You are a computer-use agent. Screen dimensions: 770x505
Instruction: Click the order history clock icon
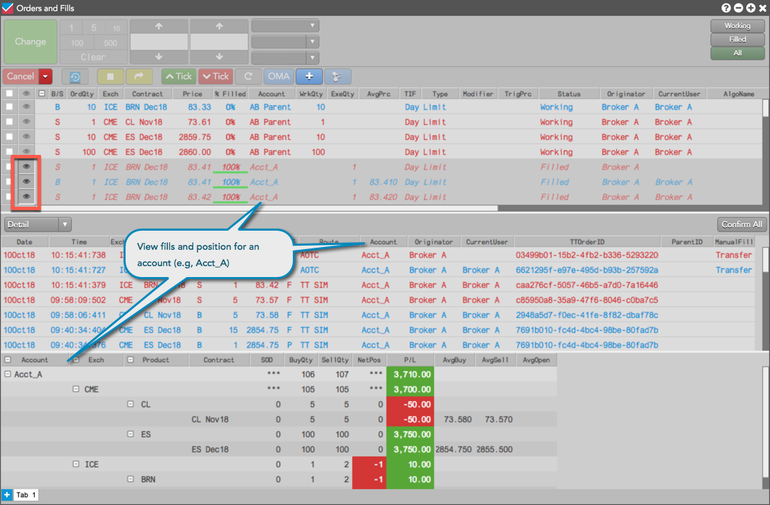75,76
